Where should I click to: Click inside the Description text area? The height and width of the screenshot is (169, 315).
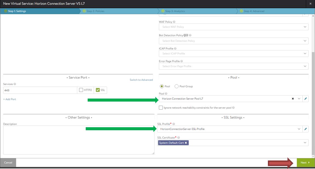point(79,140)
